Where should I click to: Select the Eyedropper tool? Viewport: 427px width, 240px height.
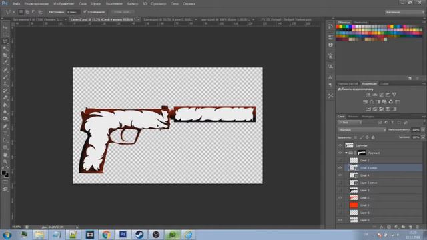(x=5, y=63)
